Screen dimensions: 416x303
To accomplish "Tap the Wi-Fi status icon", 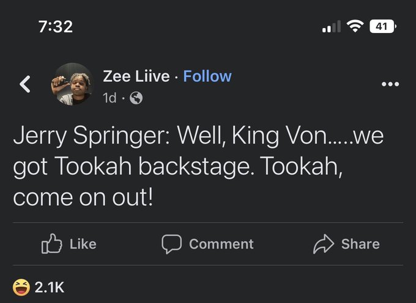I will click(x=354, y=26).
